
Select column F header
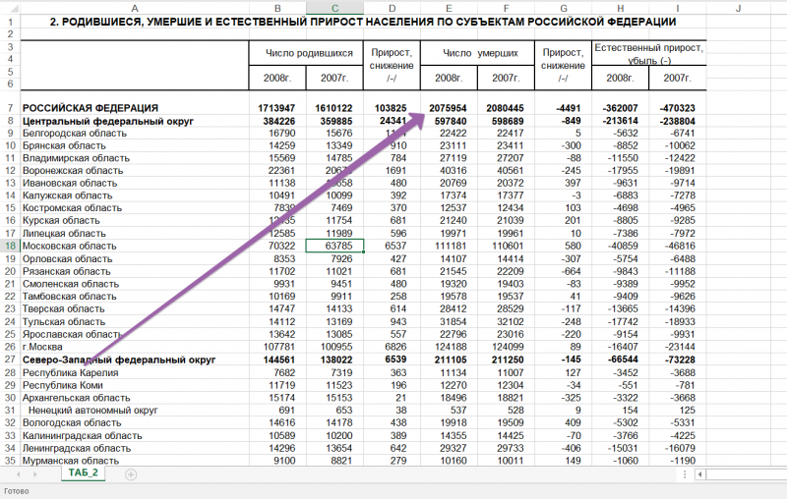506,8
